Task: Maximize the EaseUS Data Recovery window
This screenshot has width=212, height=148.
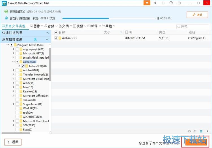Action: pos(199,3)
